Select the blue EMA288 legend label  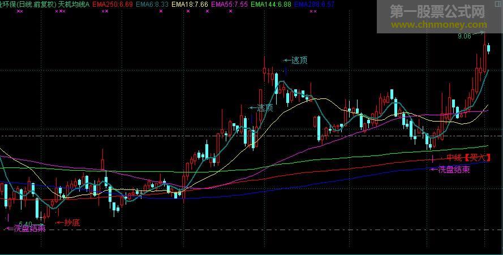tap(314, 4)
